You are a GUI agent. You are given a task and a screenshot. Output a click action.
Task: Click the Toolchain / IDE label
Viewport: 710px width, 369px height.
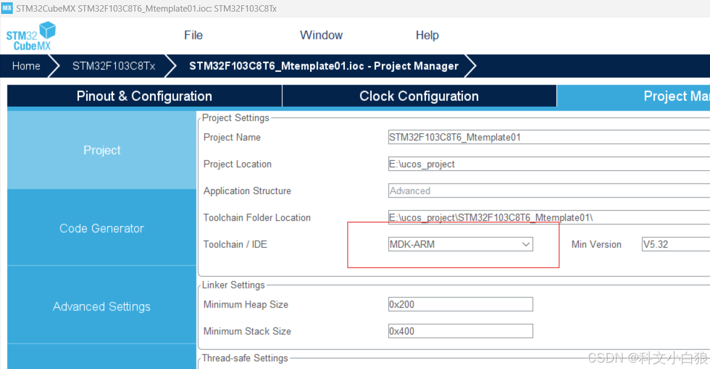235,244
